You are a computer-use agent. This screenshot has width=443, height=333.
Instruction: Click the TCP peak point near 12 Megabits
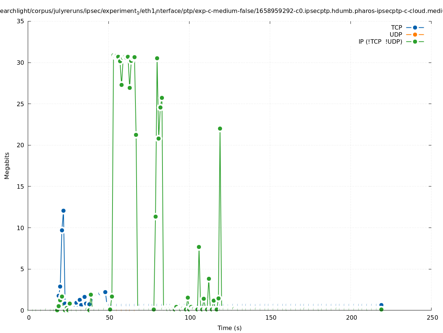click(x=63, y=211)
